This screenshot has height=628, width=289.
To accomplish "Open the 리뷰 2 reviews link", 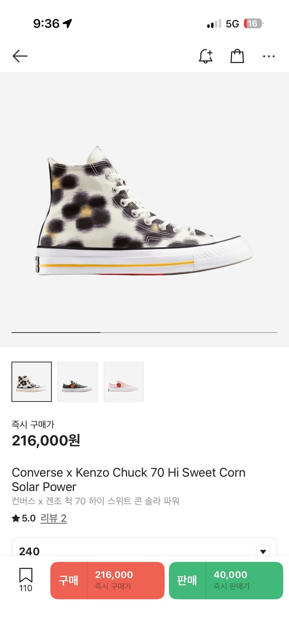I will pos(54,518).
